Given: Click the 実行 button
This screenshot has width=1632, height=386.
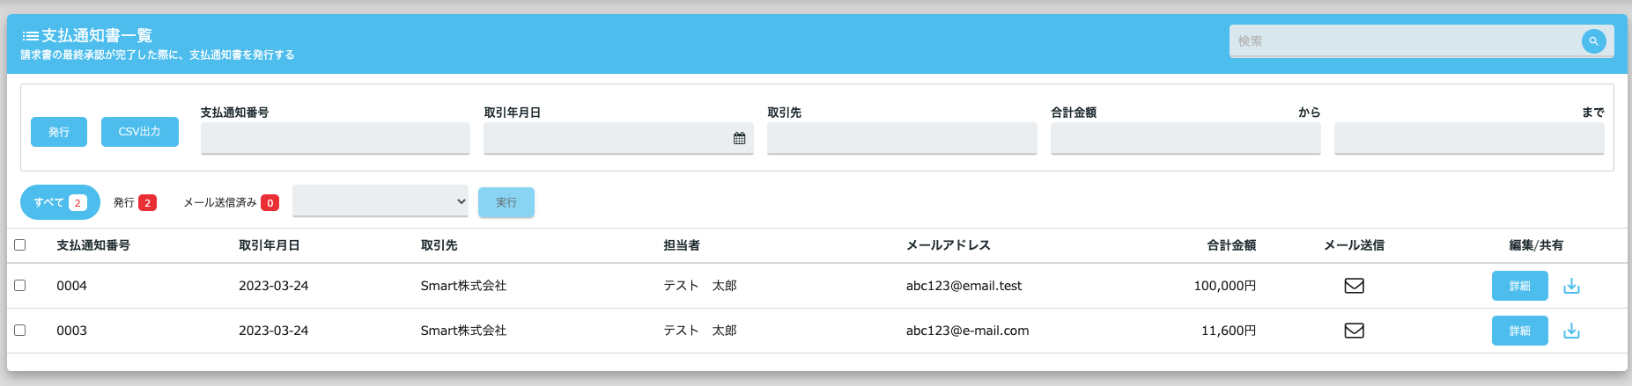Looking at the screenshot, I should 506,202.
